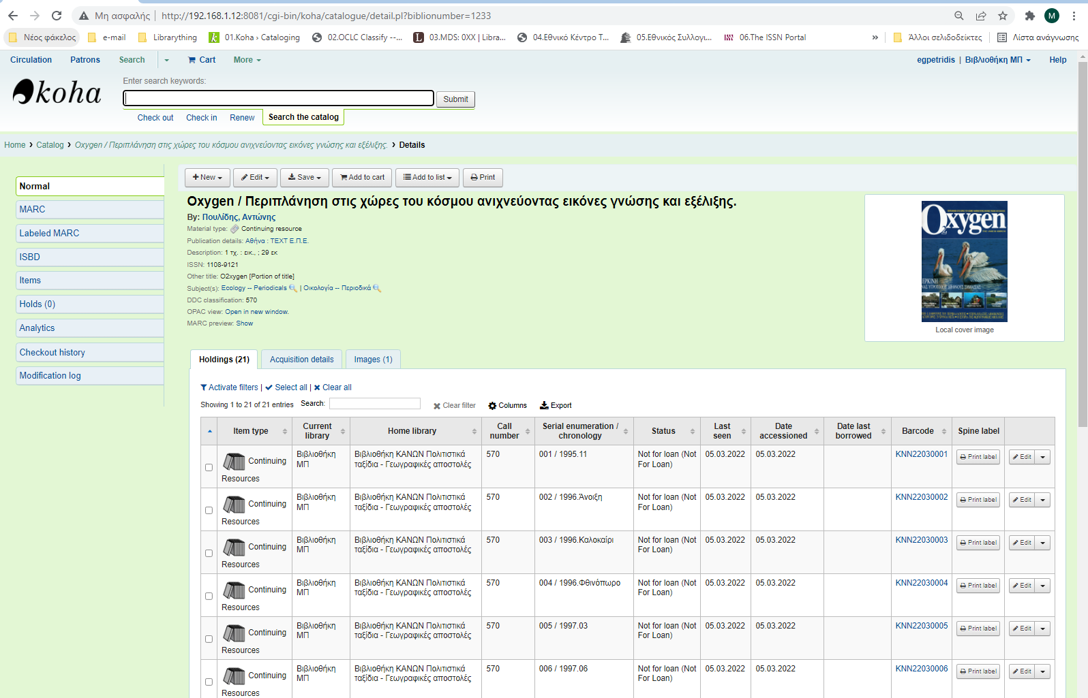Expand the New dropdown button
The height and width of the screenshot is (698, 1088).
click(x=207, y=178)
